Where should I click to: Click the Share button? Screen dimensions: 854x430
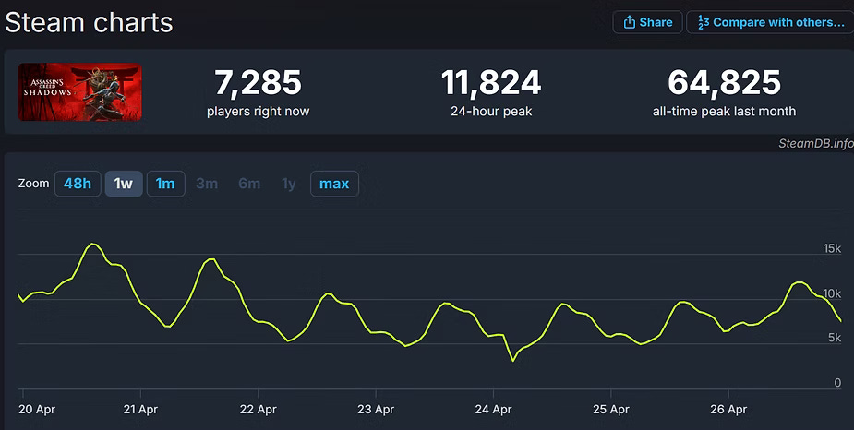647,22
